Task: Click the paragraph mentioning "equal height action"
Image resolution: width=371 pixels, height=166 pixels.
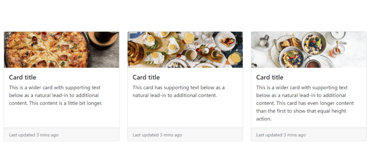Action: click(305, 103)
